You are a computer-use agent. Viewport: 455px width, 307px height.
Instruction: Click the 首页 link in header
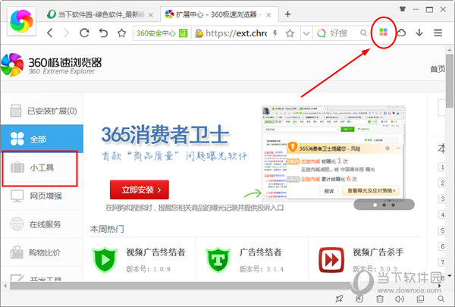[438, 69]
